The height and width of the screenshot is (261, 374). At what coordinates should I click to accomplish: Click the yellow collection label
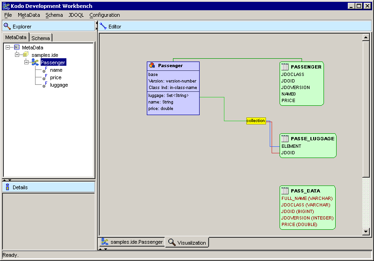pos(256,121)
